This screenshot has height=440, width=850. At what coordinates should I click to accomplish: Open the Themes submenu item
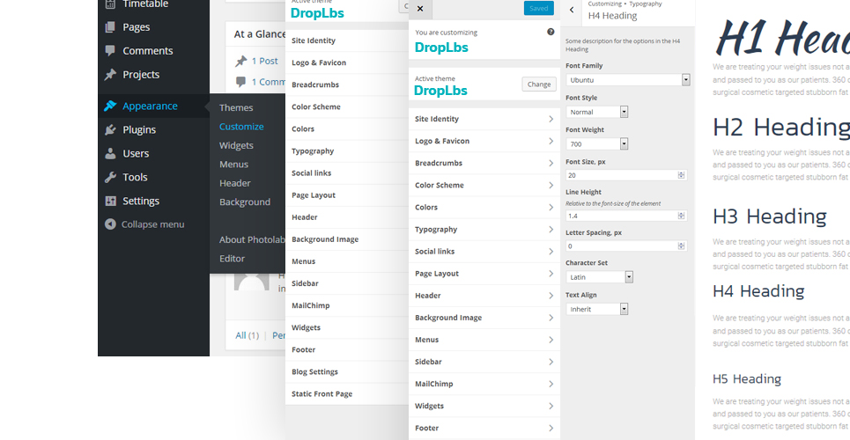(x=236, y=107)
